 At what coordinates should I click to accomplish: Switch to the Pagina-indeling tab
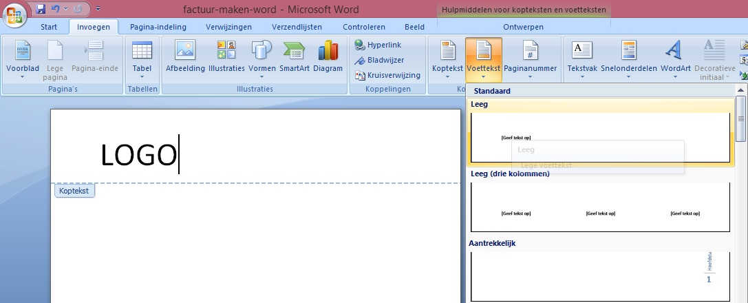point(158,27)
